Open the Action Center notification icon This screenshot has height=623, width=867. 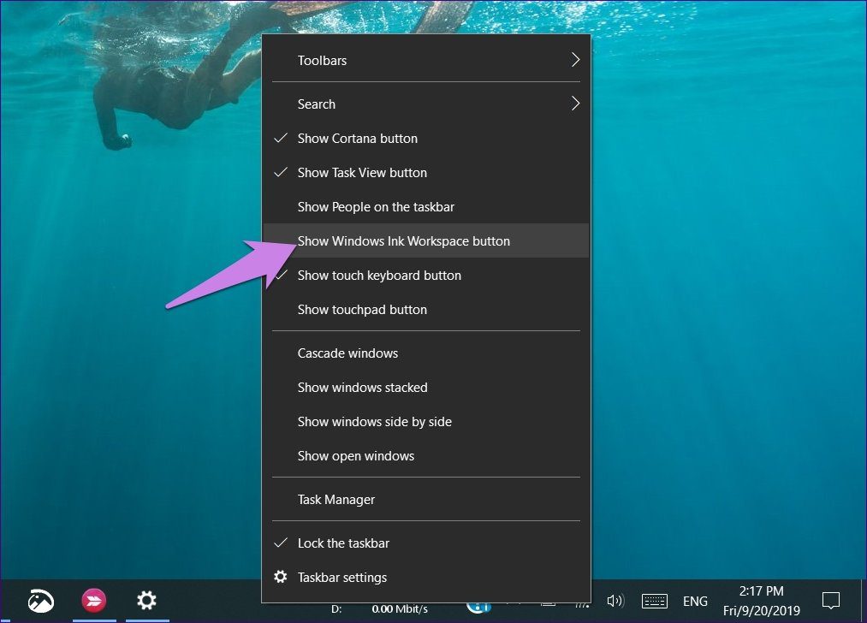point(830,601)
